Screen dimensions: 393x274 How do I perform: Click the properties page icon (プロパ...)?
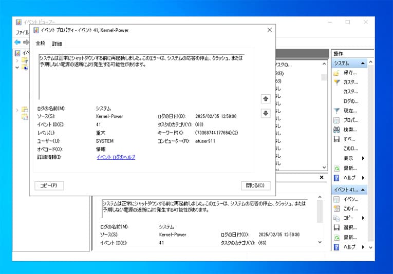pos(336,120)
